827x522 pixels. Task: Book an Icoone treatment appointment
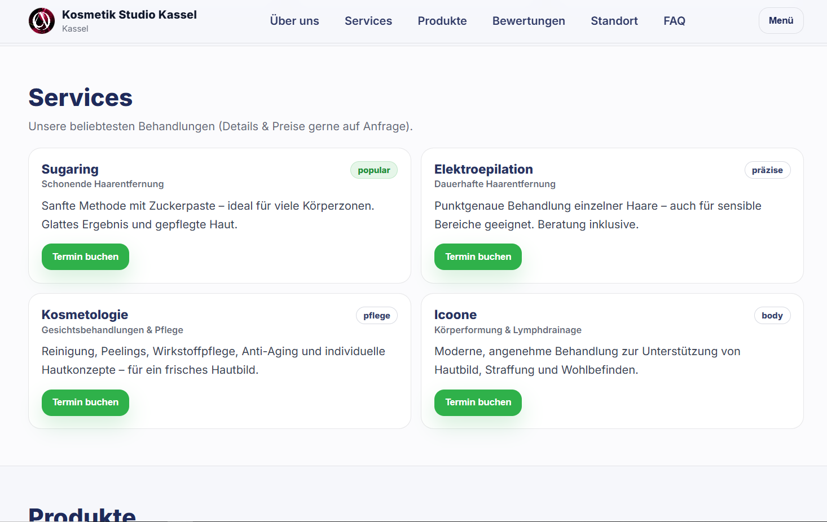tap(478, 402)
